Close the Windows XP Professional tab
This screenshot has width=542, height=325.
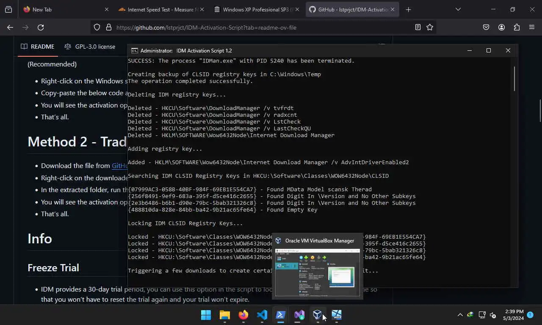point(297,9)
